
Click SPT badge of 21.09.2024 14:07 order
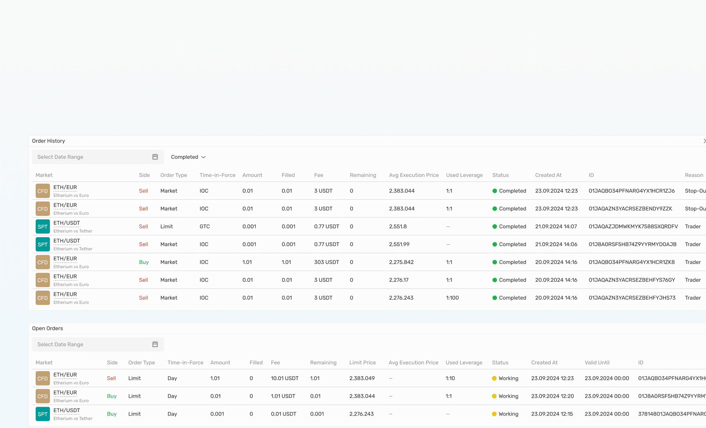(x=43, y=227)
